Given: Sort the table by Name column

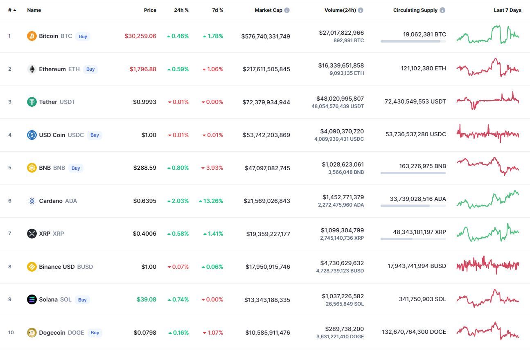Looking at the screenshot, I should pyautogui.click(x=34, y=10).
